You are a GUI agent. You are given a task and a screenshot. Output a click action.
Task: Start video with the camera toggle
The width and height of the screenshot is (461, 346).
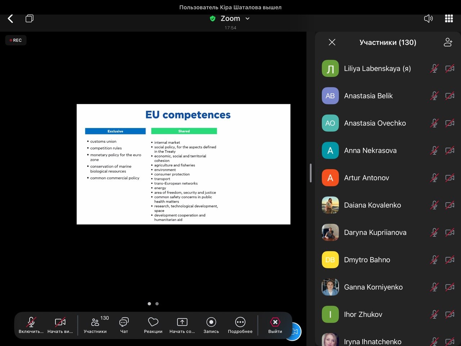[60, 322]
